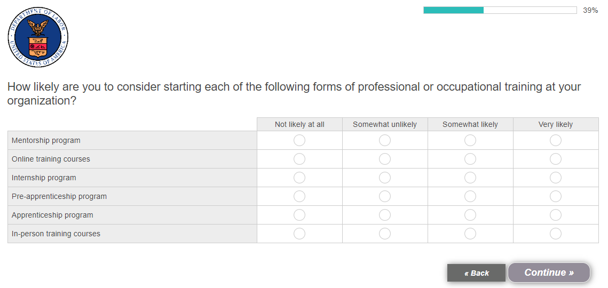Click the "Somewhat unlikely" column header
This screenshot has height=288, width=608.
(x=385, y=124)
